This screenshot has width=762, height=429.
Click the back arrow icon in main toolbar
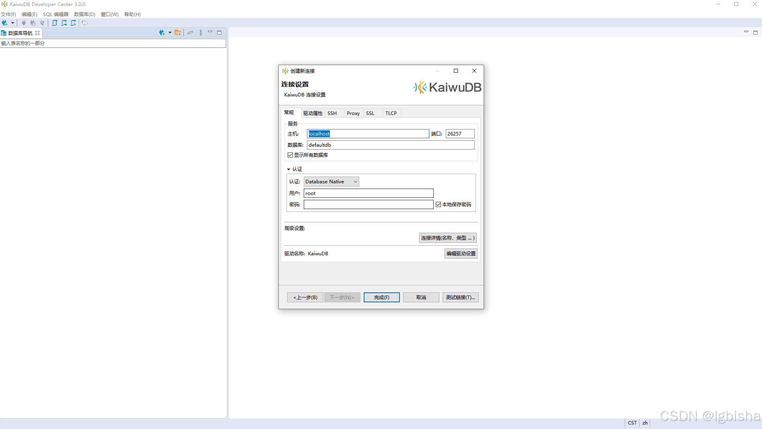pos(84,23)
